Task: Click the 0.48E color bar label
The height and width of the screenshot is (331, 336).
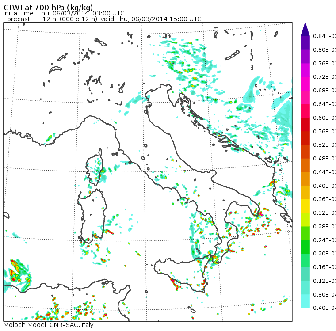Action: click(325, 159)
